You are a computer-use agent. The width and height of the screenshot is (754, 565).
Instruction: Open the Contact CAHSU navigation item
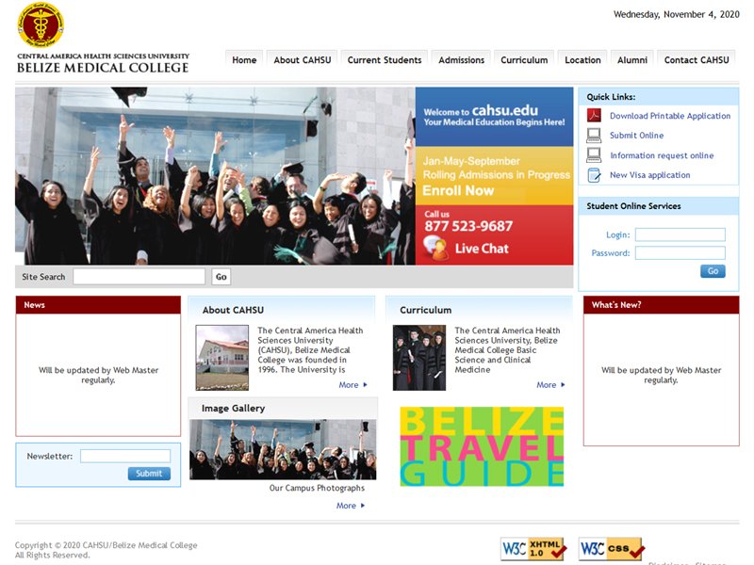point(696,60)
